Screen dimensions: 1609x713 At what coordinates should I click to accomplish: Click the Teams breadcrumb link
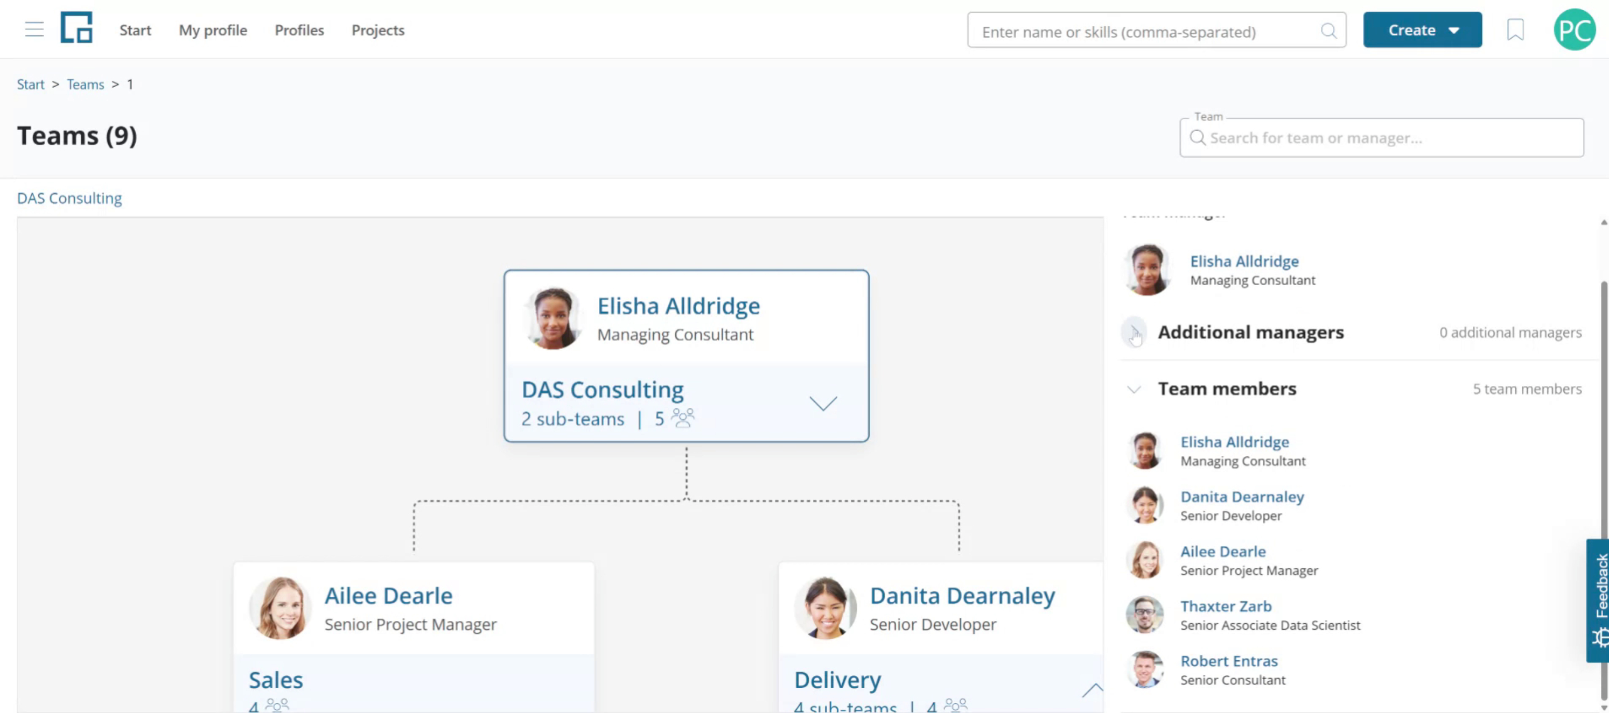[x=86, y=84]
